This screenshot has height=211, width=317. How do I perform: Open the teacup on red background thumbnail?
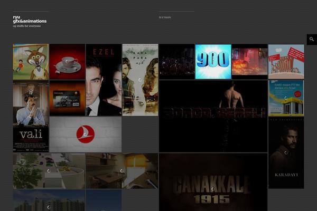click(x=67, y=62)
